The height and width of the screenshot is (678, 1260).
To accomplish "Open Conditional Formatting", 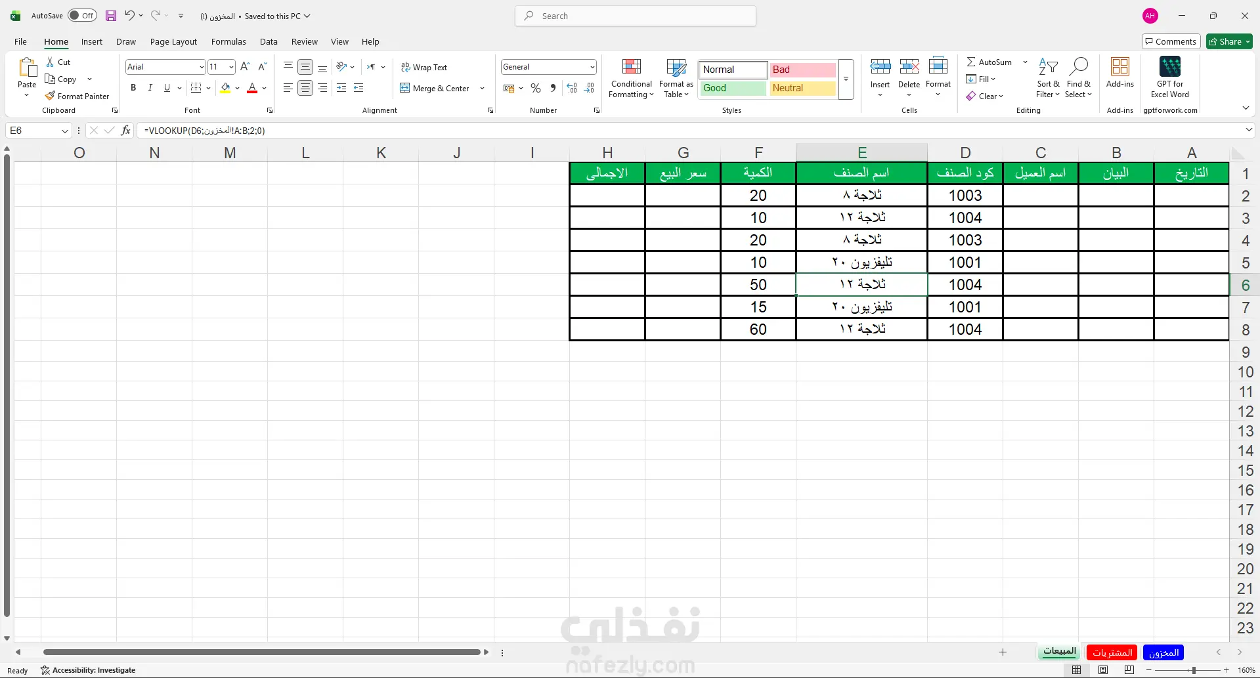I will (x=632, y=78).
